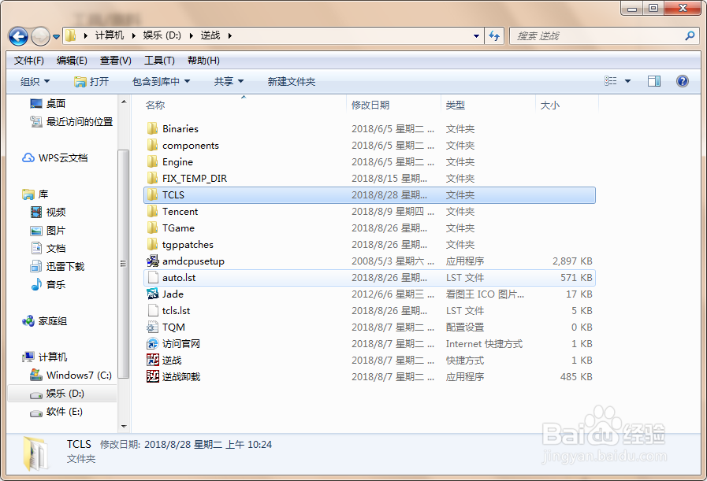The image size is (707, 481).
Task: Open Windows7 (C:) drive
Action: [79, 376]
